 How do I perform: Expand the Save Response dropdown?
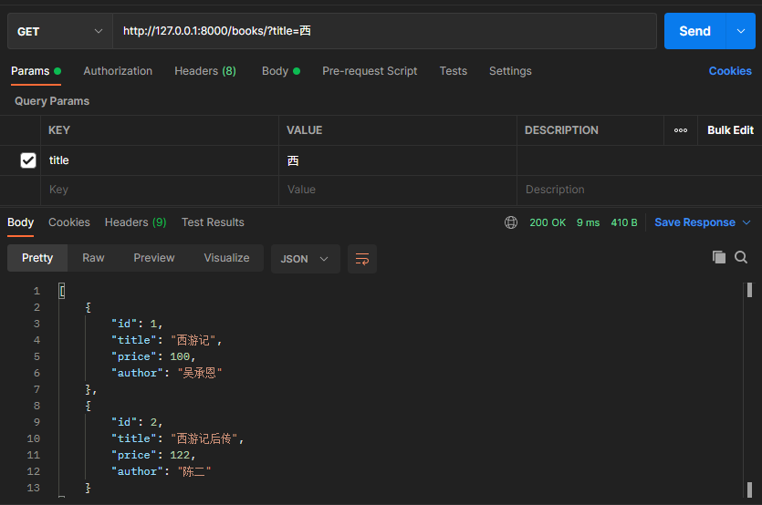(746, 222)
